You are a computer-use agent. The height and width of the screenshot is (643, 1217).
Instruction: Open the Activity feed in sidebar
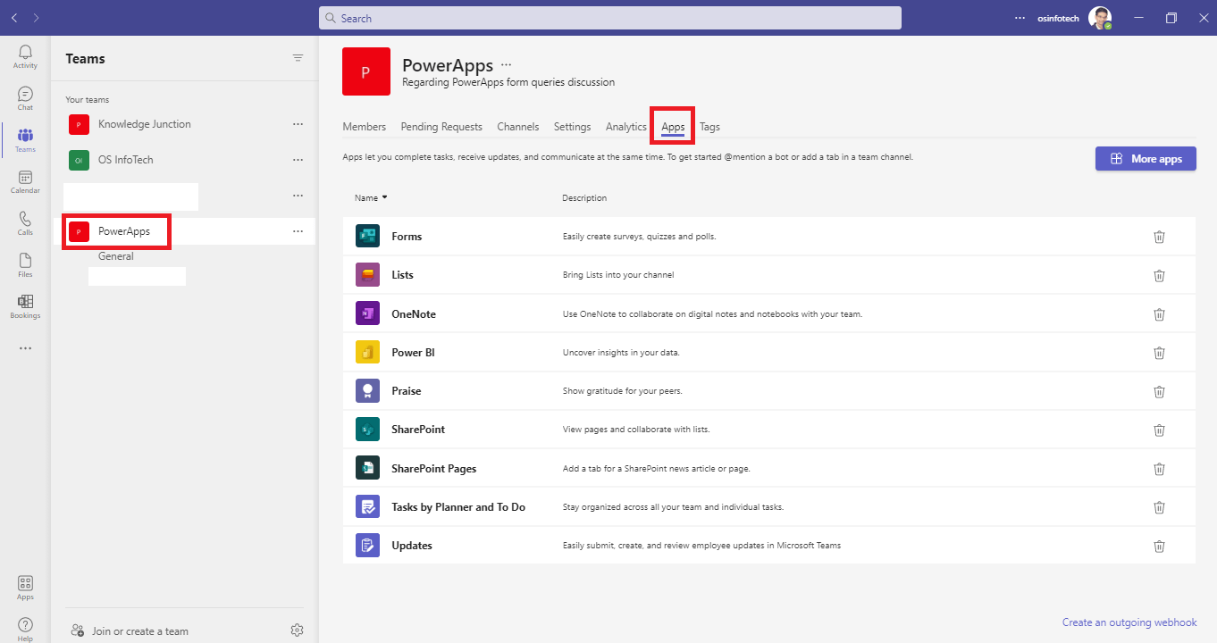25,57
